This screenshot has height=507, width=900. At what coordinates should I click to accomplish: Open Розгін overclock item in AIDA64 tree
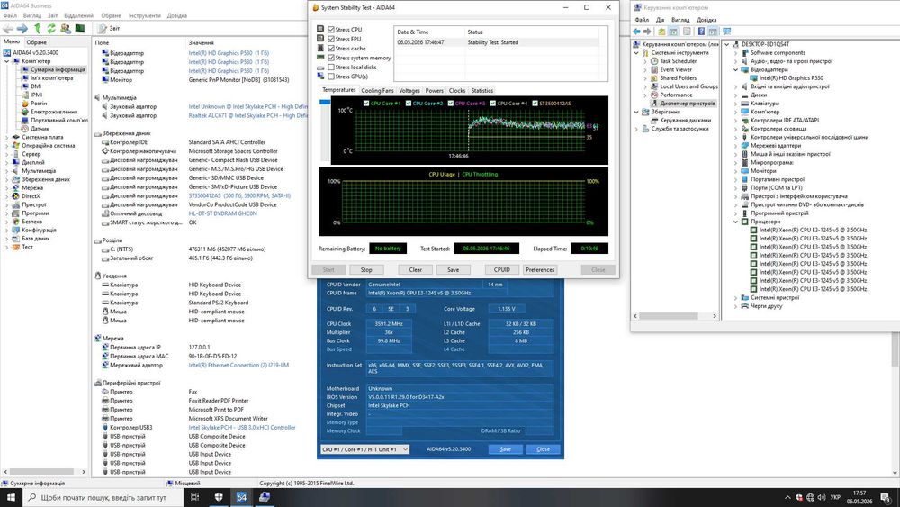tap(39, 104)
